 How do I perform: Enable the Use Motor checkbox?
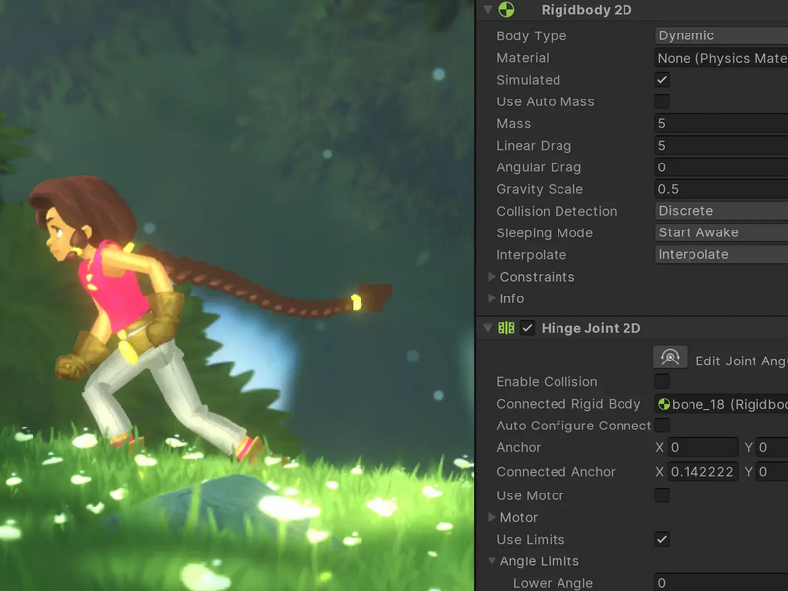click(662, 495)
